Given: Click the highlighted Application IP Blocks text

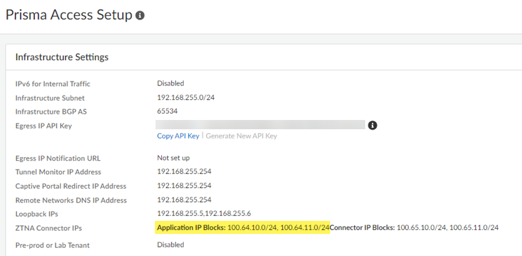Looking at the screenshot, I should [x=243, y=228].
